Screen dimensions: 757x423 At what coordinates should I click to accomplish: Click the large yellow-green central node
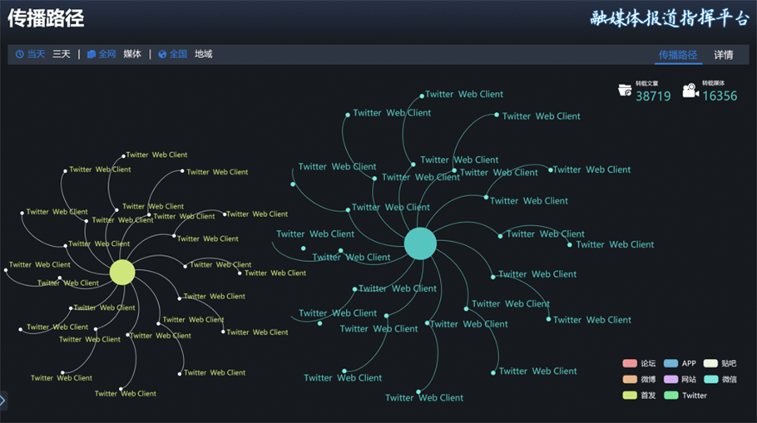coord(122,273)
